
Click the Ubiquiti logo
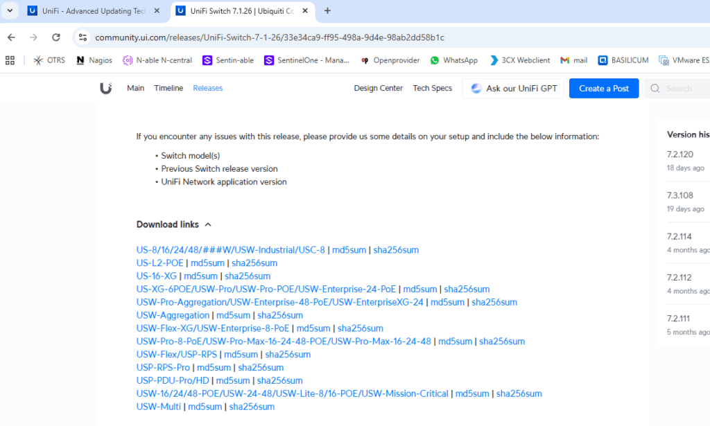point(106,88)
